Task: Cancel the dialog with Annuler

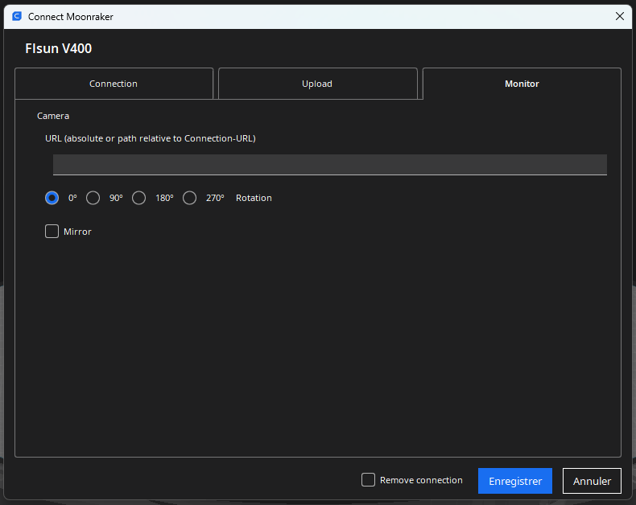Action: [x=592, y=481]
